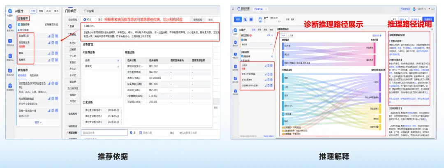Click chart icon on 高血压危象 row
The width and height of the screenshot is (444, 168).
49,42
